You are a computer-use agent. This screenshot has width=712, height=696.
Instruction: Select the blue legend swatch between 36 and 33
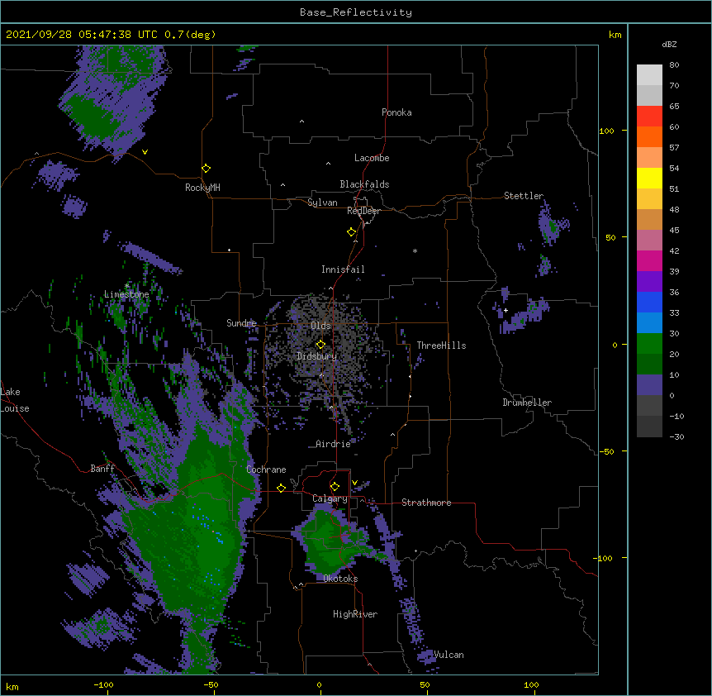click(649, 302)
